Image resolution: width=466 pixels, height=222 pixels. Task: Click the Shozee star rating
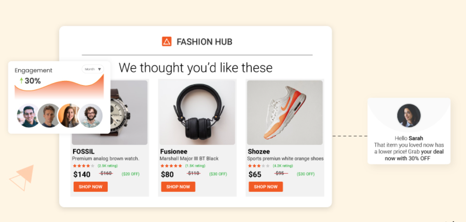(259, 166)
